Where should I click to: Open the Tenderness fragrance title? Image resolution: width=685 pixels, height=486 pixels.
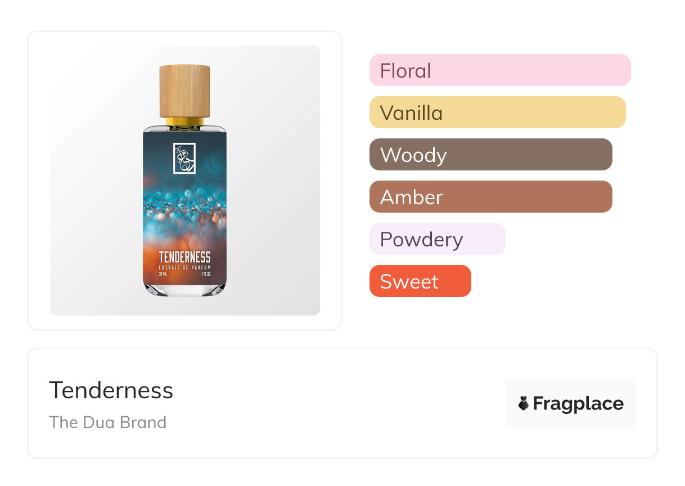point(111,390)
